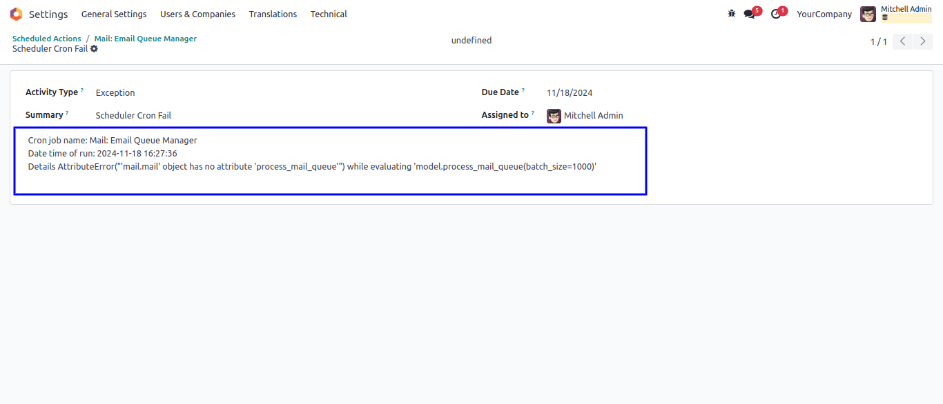Click the Mitchell Admin avatar in navbar
Image resolution: width=943 pixels, height=404 pixels.
click(x=868, y=14)
